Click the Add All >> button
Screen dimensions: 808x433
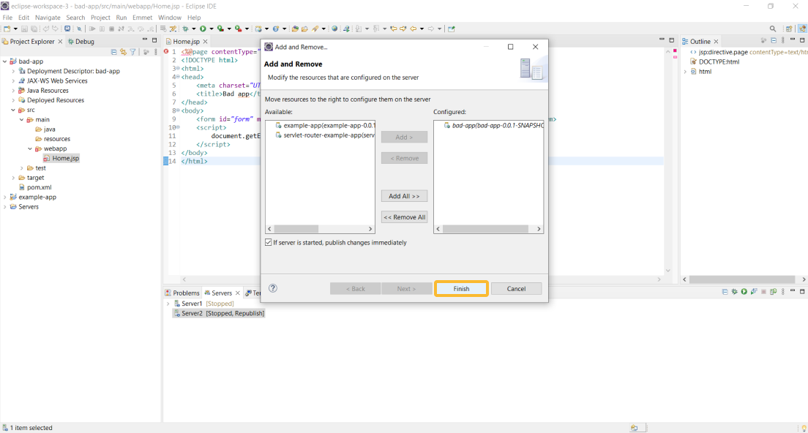[404, 196]
